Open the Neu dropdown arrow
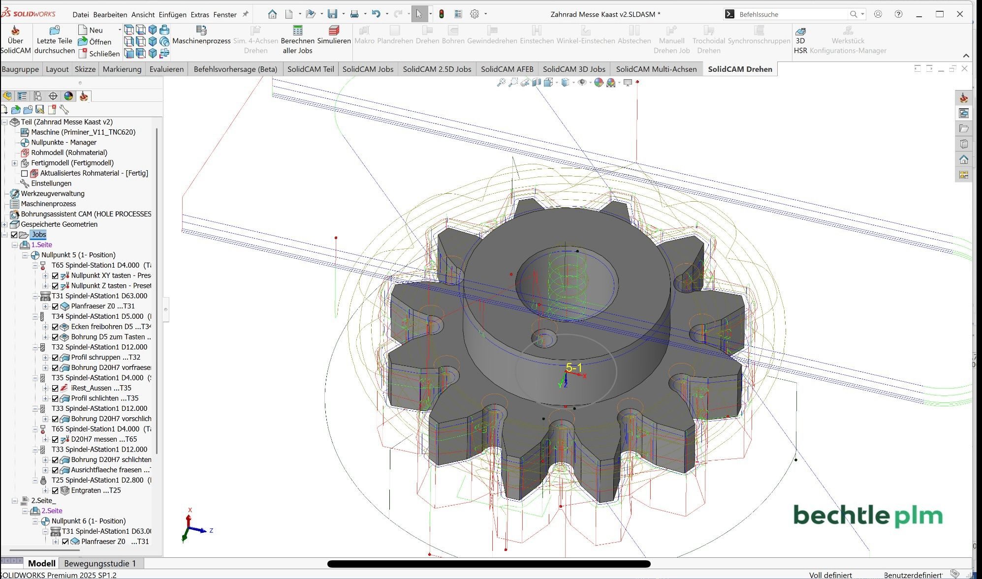 [119, 30]
